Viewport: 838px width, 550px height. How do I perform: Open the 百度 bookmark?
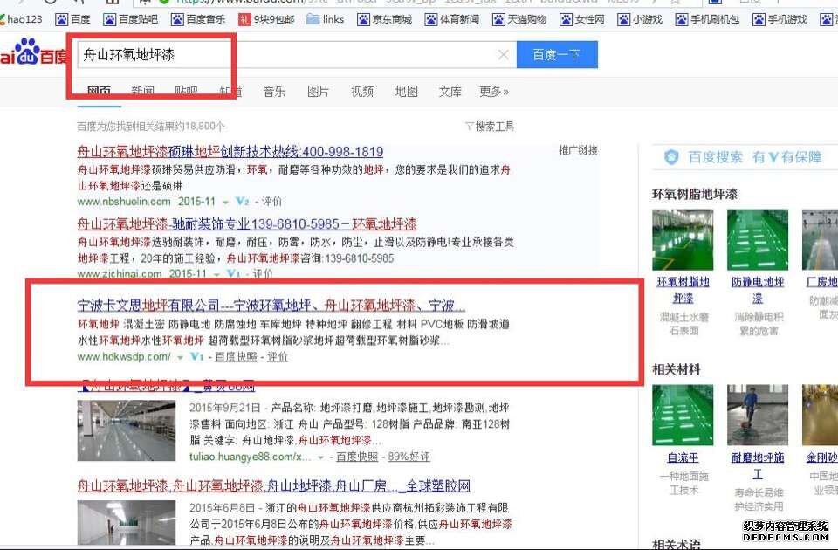[x=73, y=19]
